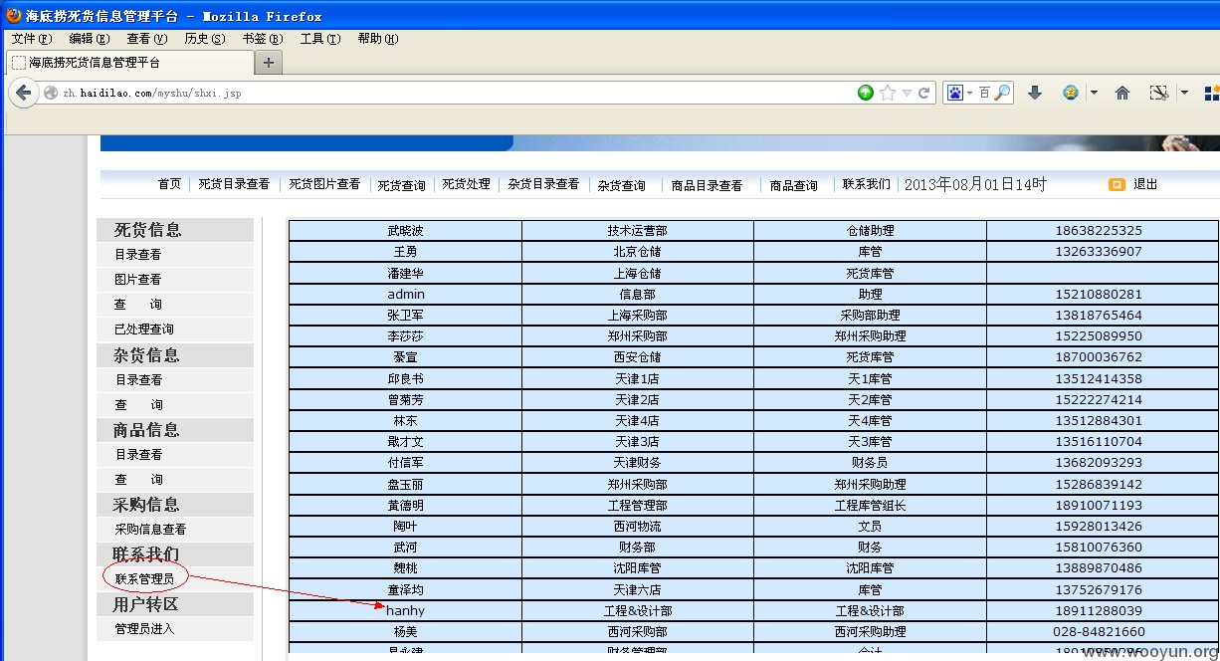Click the 技术运营部 department cell

638,231
